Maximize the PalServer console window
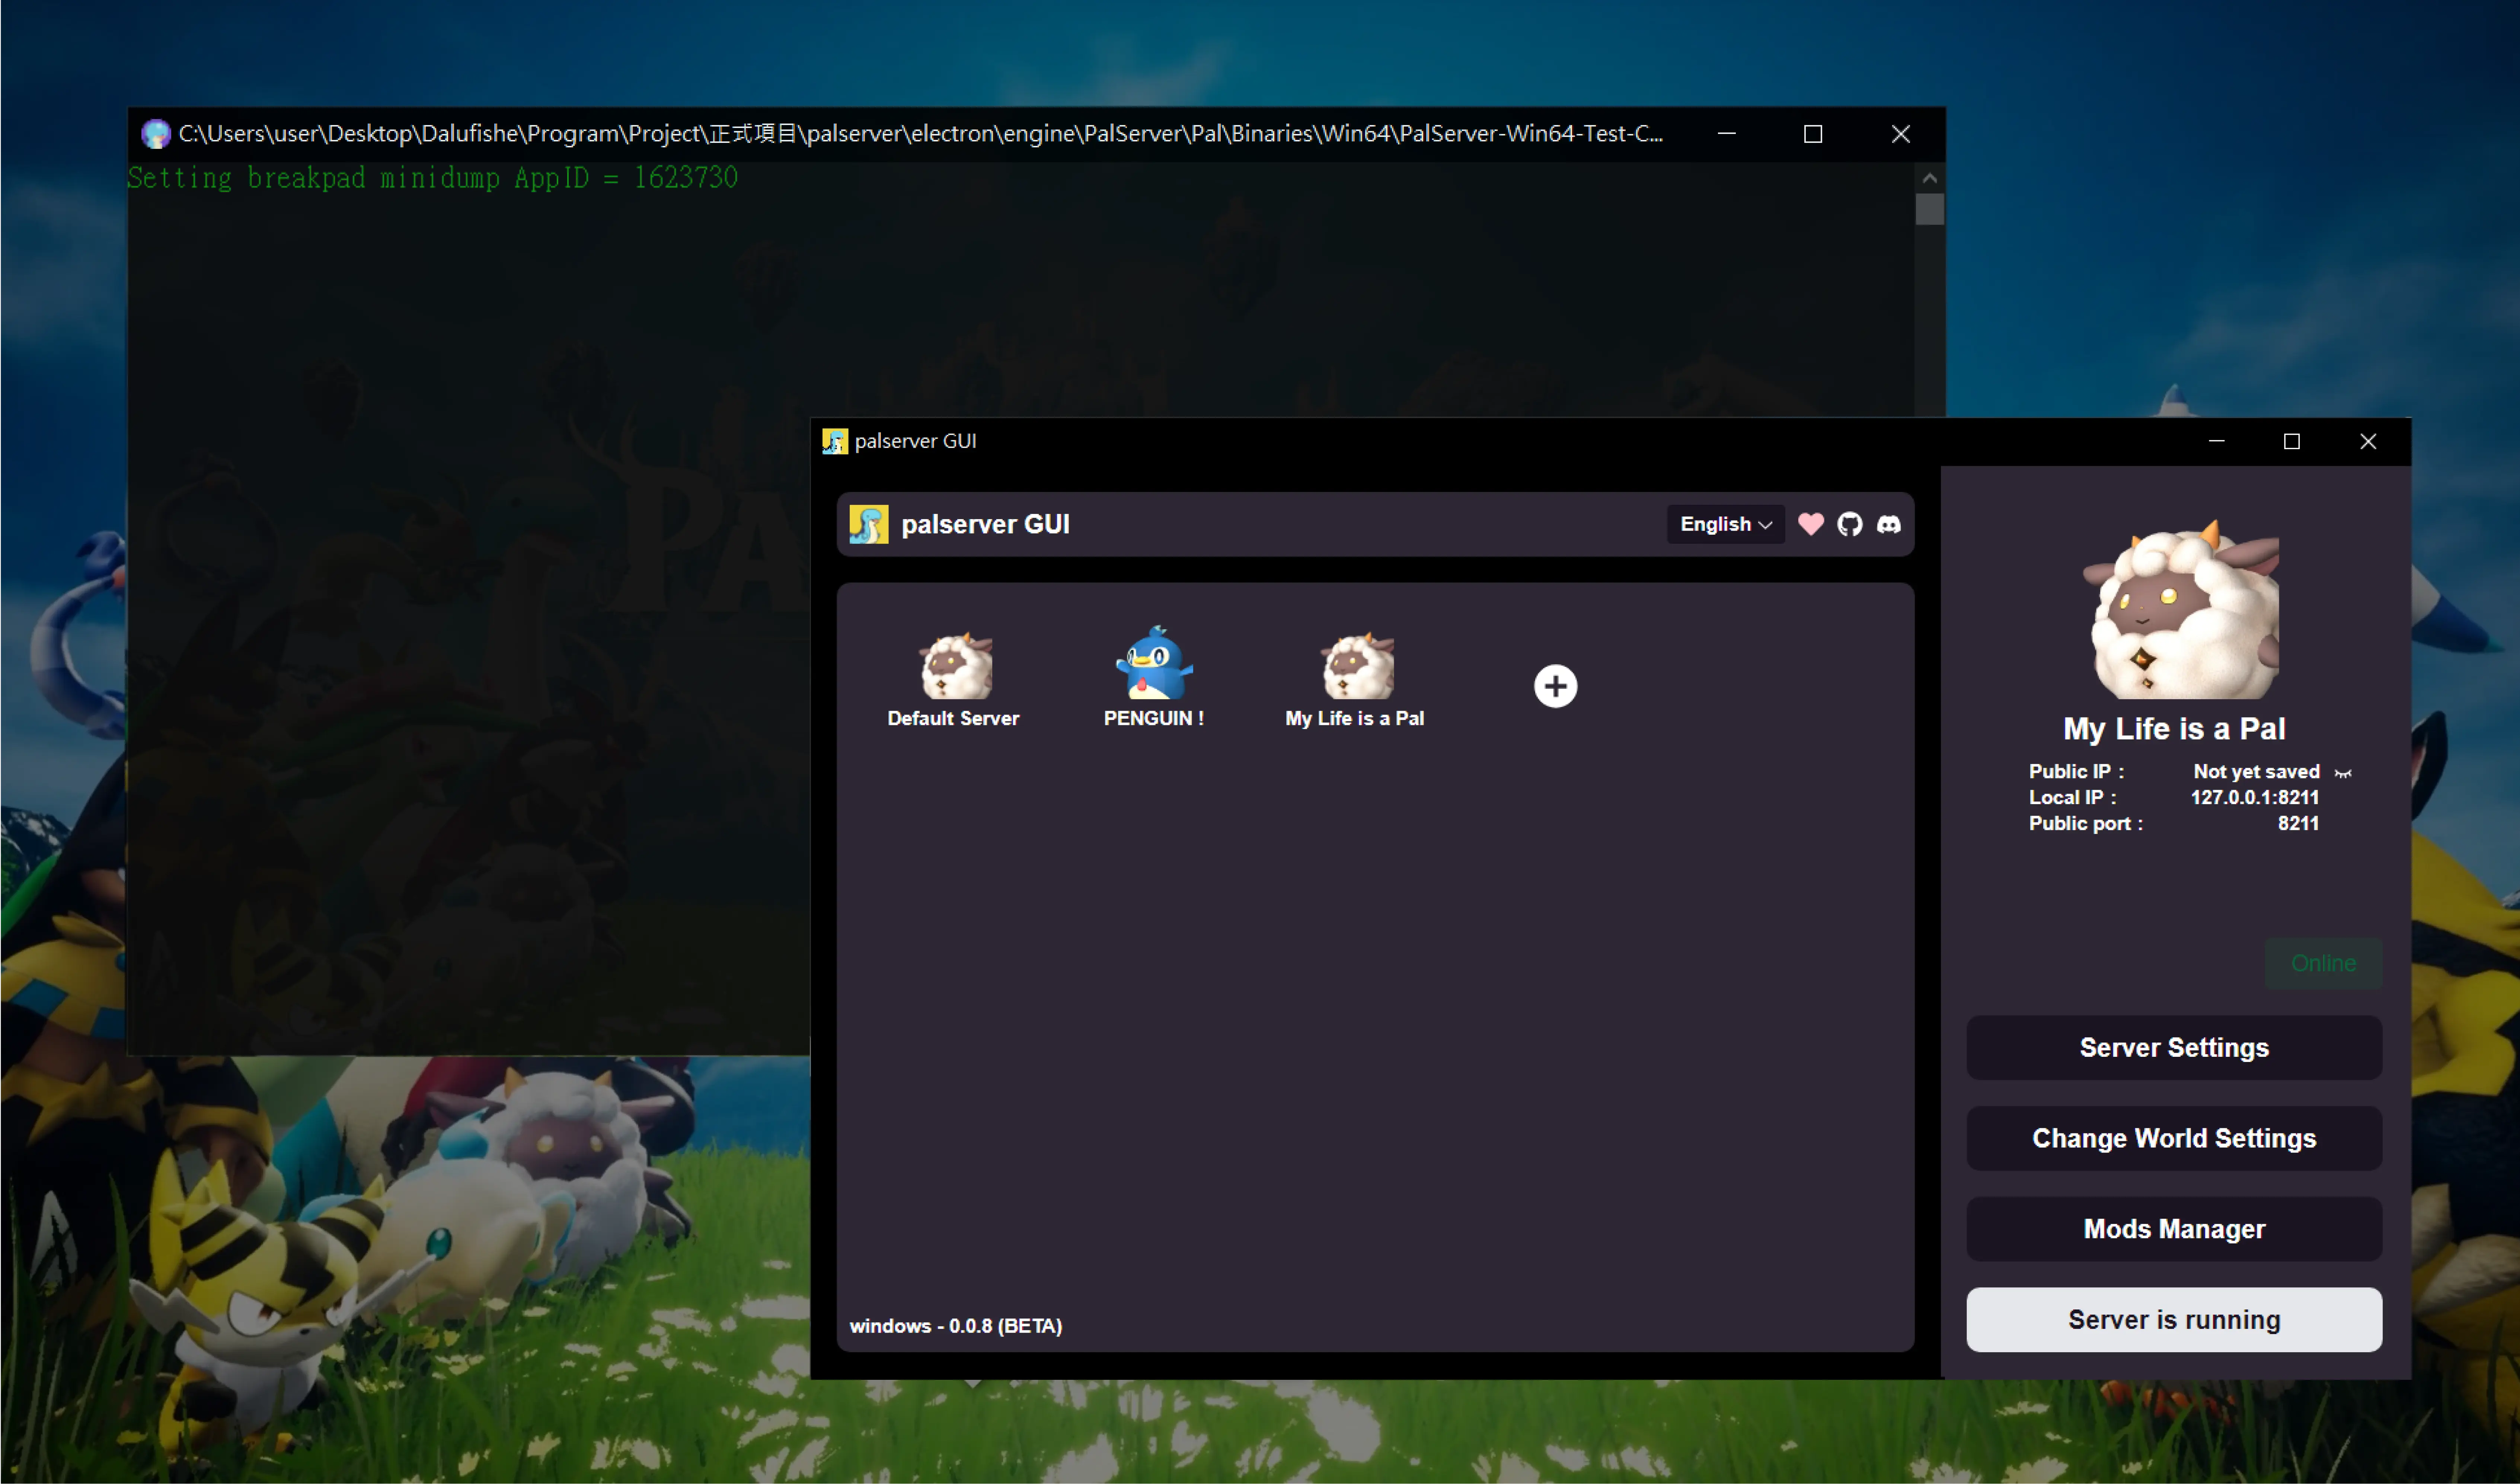Viewport: 2520px width, 1484px height. click(1813, 134)
